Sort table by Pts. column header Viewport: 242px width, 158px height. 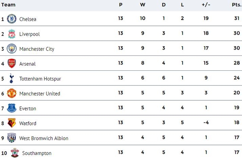[236, 5]
